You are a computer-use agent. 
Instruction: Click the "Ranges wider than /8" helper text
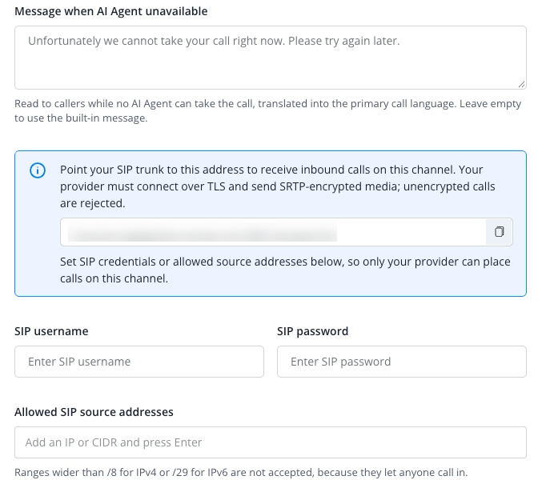tap(241, 472)
